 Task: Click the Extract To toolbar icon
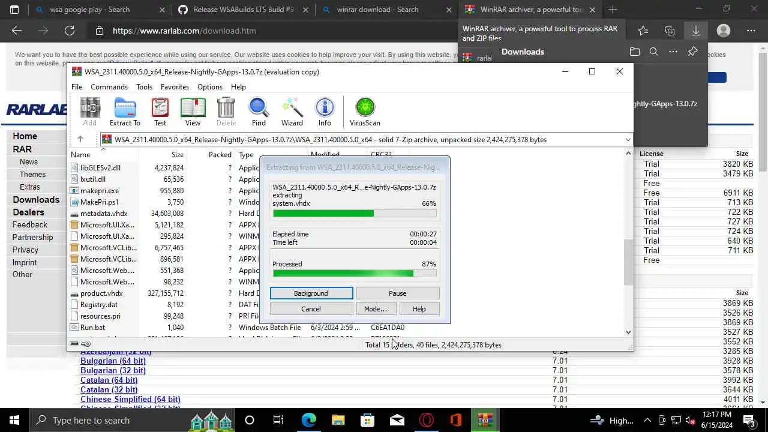[x=125, y=112]
